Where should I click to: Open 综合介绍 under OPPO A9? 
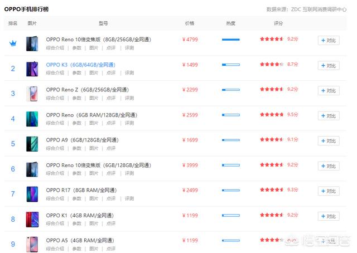[x=55, y=148]
